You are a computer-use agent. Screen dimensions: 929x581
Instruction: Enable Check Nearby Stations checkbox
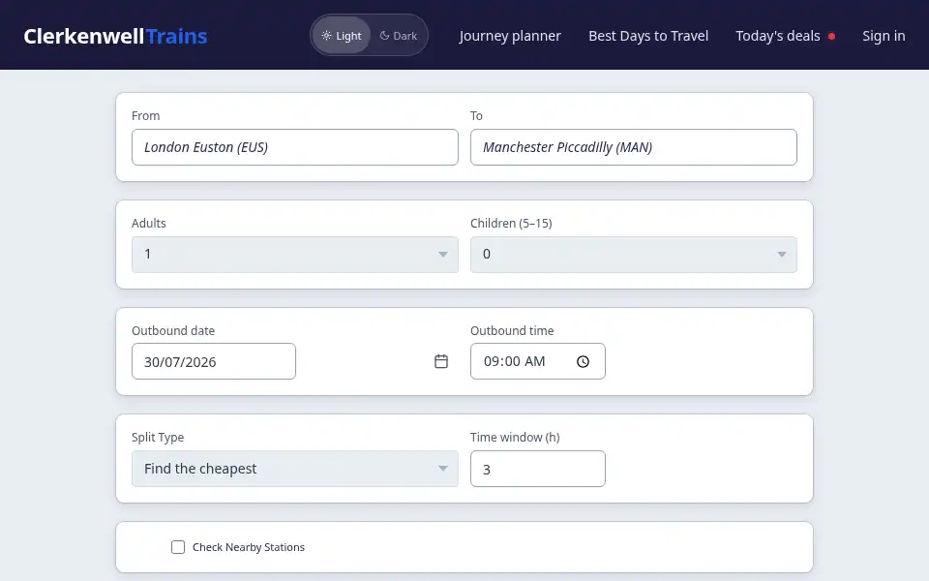pos(178,547)
